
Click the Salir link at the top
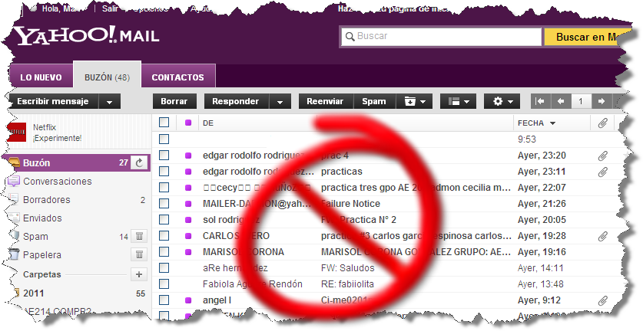tap(111, 8)
